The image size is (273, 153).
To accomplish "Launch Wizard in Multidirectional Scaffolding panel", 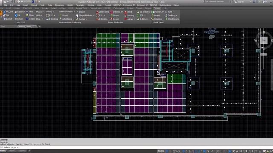I will pos(64,15).
